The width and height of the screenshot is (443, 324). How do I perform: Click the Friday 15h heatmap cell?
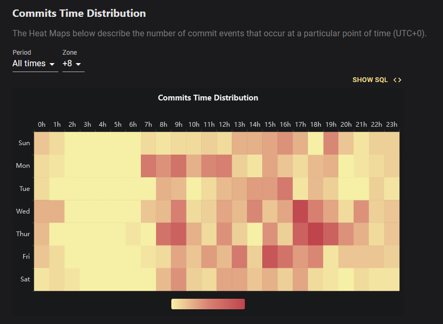[x=270, y=257]
